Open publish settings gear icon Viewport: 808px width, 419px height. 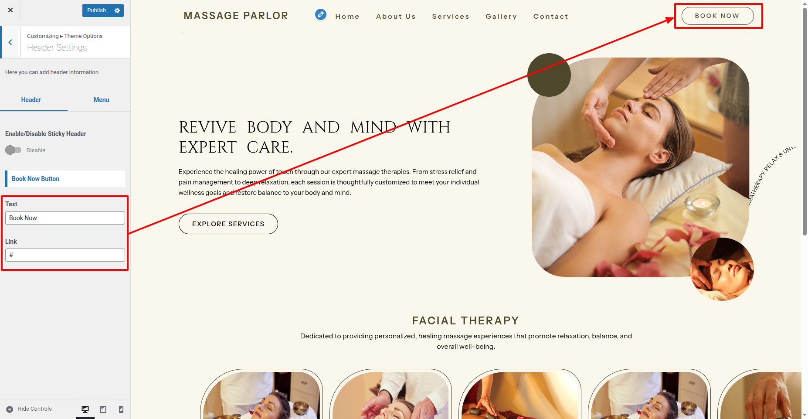tap(117, 10)
